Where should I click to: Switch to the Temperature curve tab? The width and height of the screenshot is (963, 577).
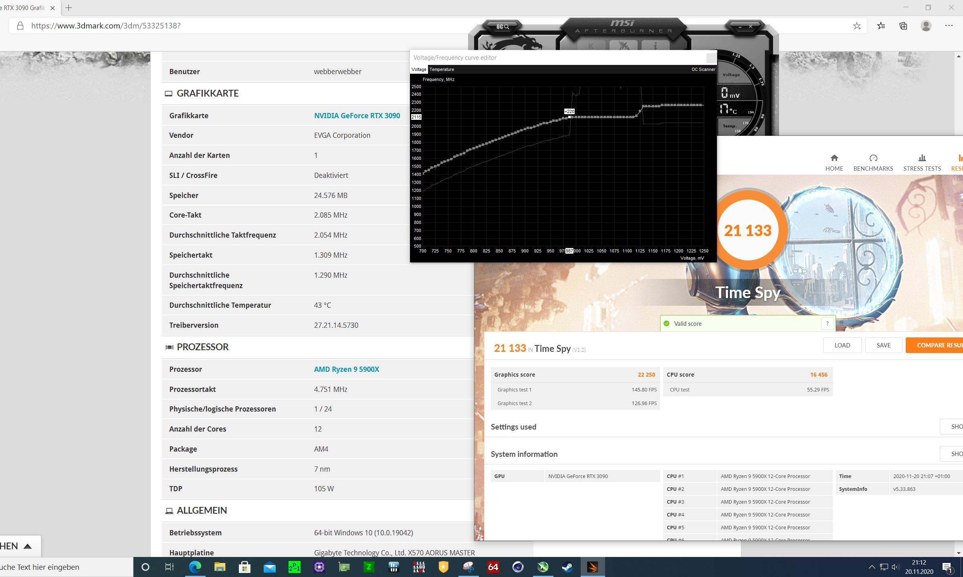coord(442,69)
